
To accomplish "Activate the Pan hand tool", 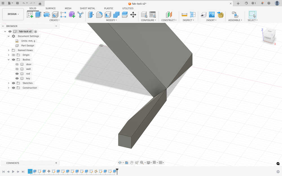I will (x=132, y=162).
